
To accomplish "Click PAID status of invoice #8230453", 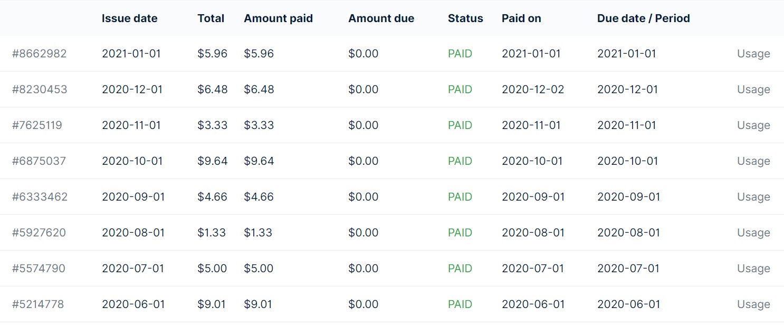I will (460, 90).
